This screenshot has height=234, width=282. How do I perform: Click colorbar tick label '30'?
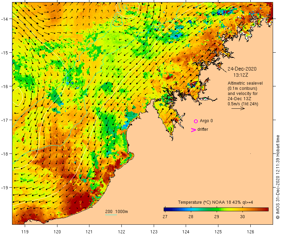[x=242, y=216]
